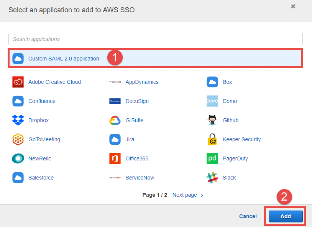
Task: Click the Adobe Creative Cloud logo icon
Action: coord(18,82)
